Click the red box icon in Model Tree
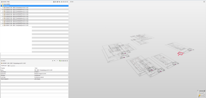The image size is (206, 98). point(63,2)
